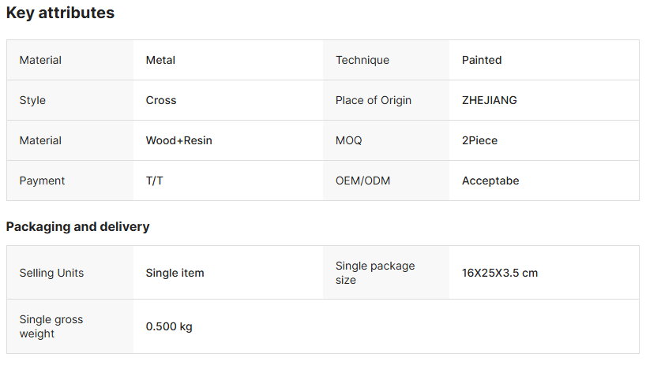The image size is (646, 365).
Task: Select the ZHEJIANG origin value
Action: 489,100
